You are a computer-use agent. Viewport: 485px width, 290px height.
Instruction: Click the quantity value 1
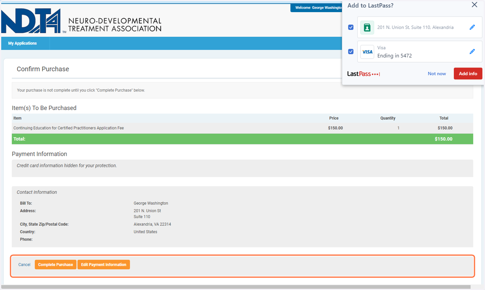pos(399,128)
